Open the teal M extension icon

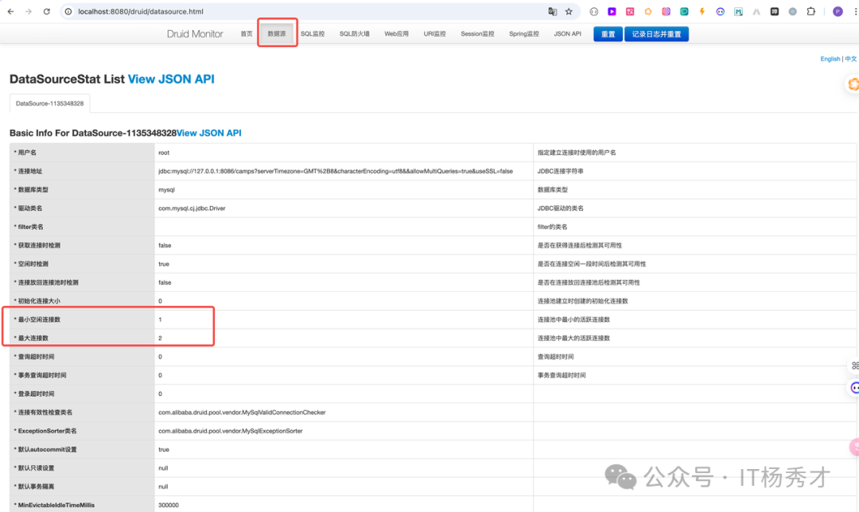point(738,11)
